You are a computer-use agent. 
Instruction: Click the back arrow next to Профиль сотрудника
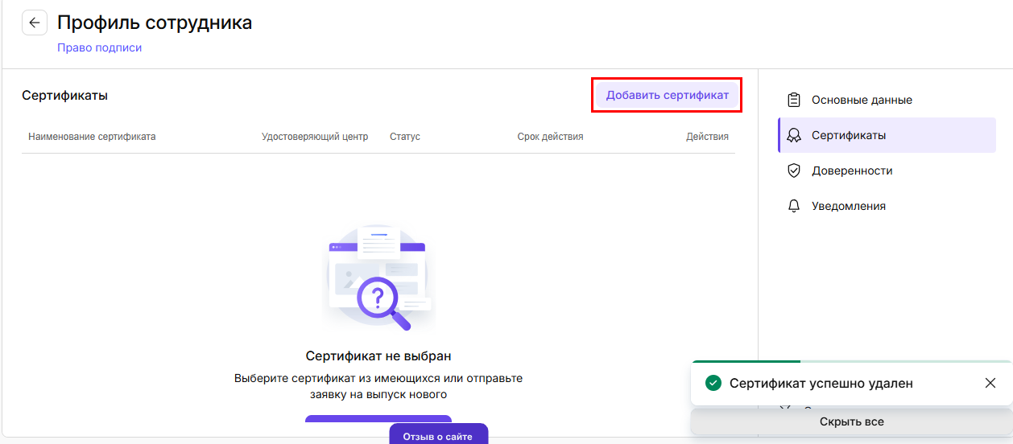coord(35,23)
